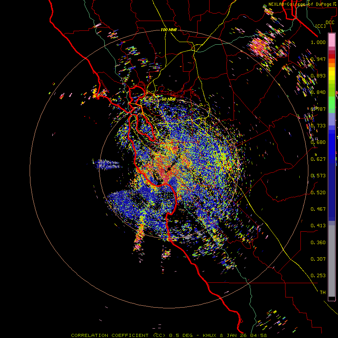
Task: Pick the bright blue swatch beside 0.680
Action: tap(332, 143)
